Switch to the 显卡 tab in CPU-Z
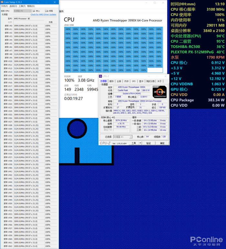The image size is (226, 249). point(141,81)
